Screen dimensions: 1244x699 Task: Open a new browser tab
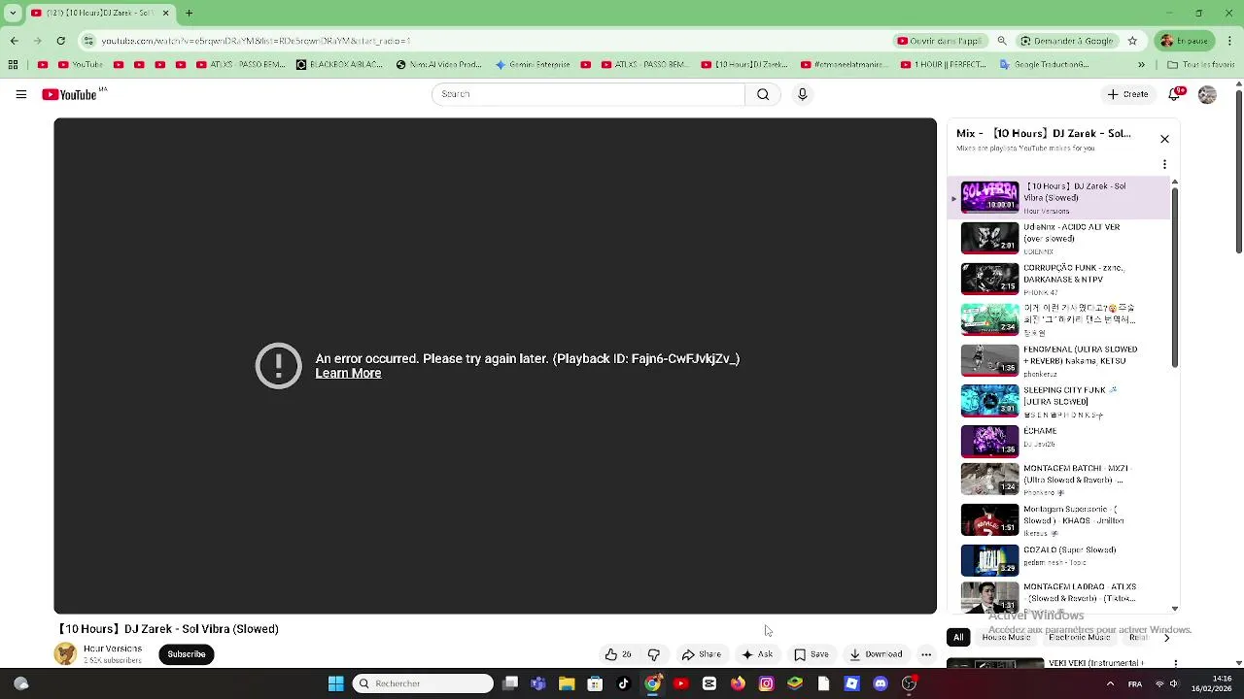(189, 13)
